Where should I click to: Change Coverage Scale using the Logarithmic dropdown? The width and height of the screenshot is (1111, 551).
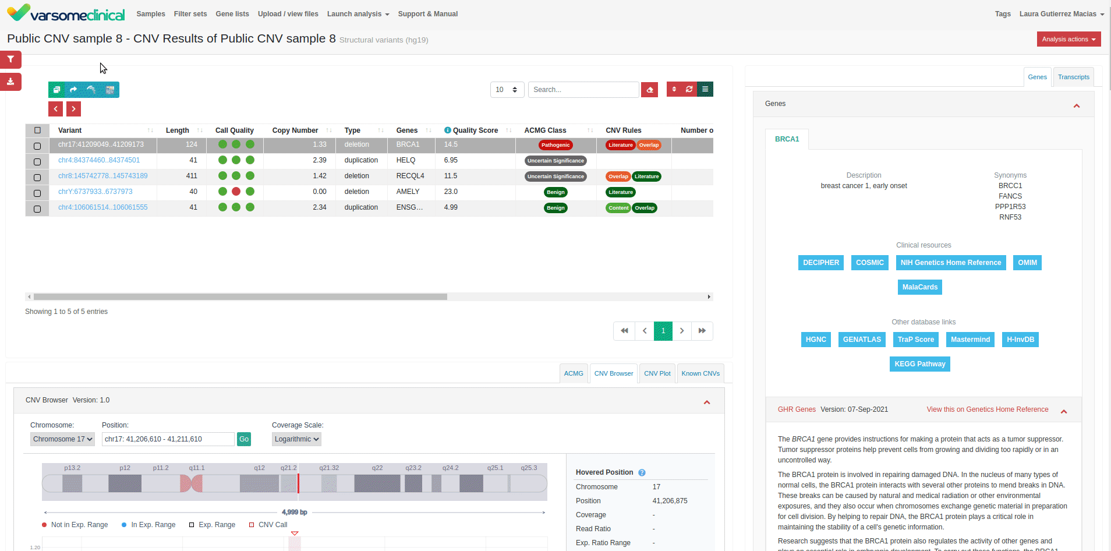tap(296, 439)
